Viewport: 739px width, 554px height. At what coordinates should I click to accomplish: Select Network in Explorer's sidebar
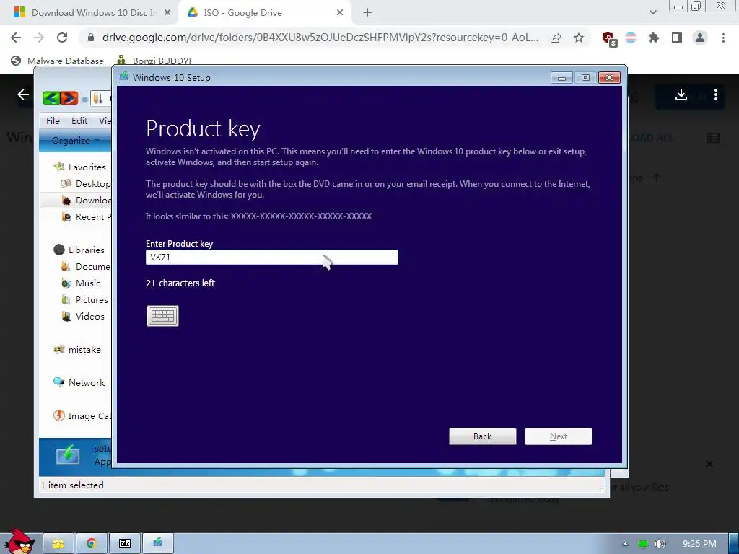tap(79, 382)
